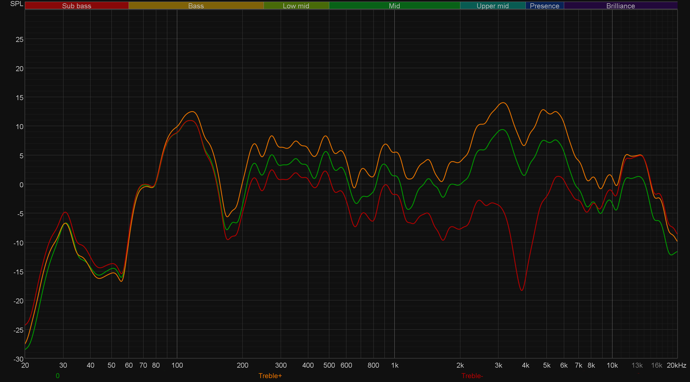This screenshot has height=382, width=690.
Task: Click the -30 label at the axis bottom
Action: (18, 359)
